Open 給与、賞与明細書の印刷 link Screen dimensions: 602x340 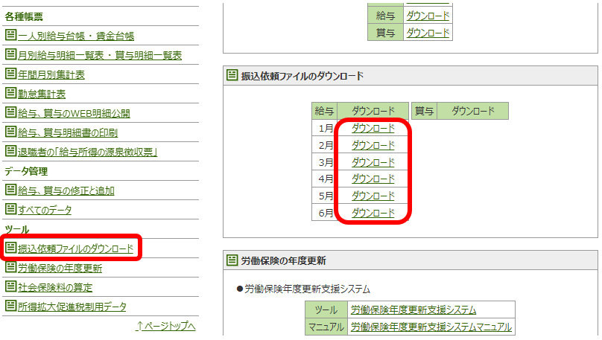coord(67,132)
